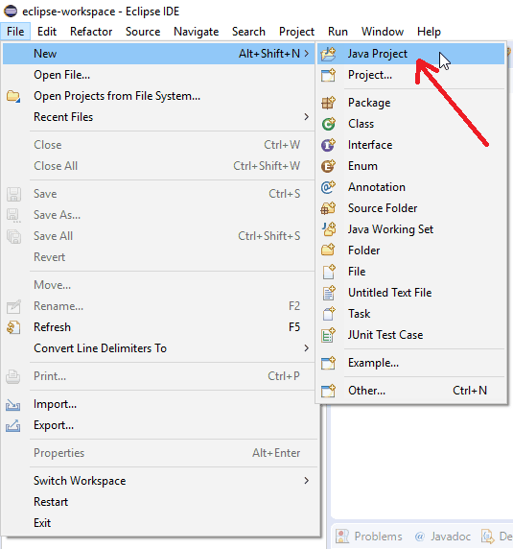
Task: Click the Example... wizard icon
Action: (x=328, y=363)
